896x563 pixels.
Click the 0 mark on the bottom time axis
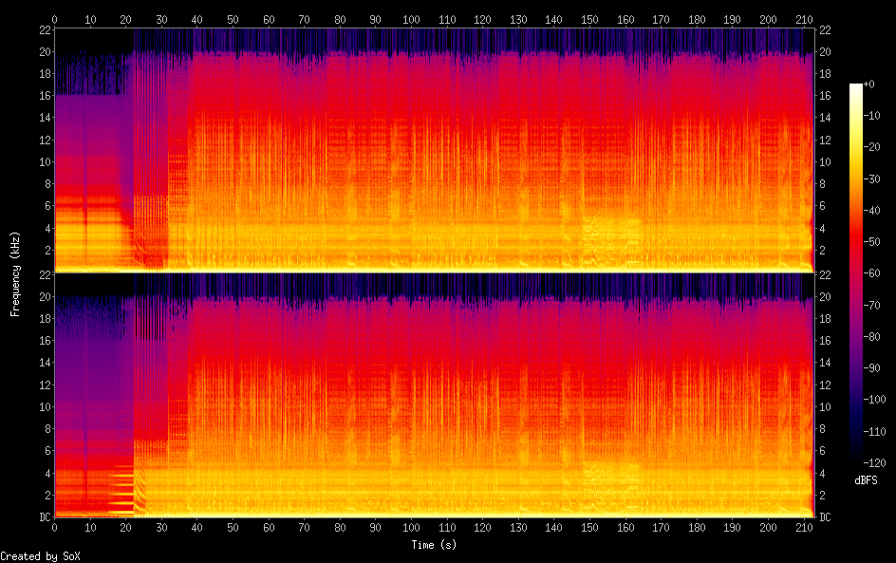tap(54, 527)
